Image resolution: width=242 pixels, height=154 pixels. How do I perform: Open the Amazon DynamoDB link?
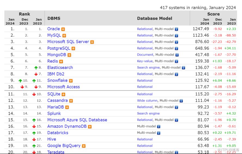pyautogui.click(x=67, y=126)
